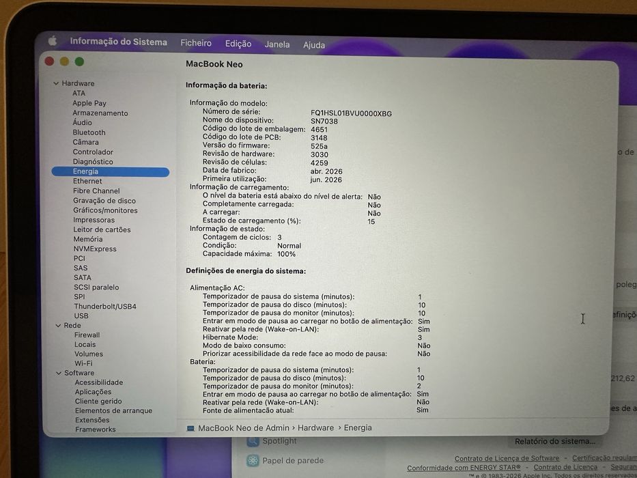
Task: Select Thunderbolt/USB4 in the sidebar
Action: pyautogui.click(x=105, y=307)
